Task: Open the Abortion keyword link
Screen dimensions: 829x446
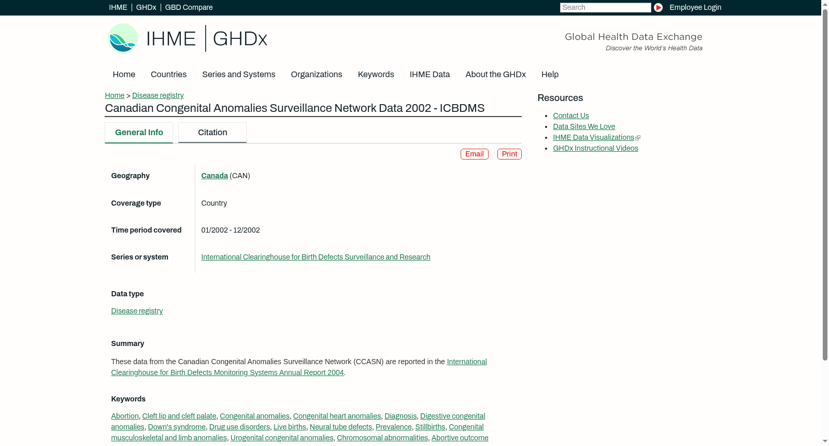Action: (125, 416)
